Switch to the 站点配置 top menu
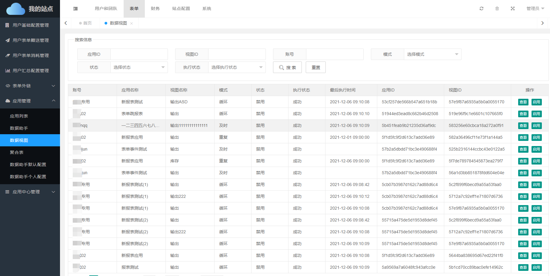This screenshot has width=550, height=276. click(x=181, y=8)
